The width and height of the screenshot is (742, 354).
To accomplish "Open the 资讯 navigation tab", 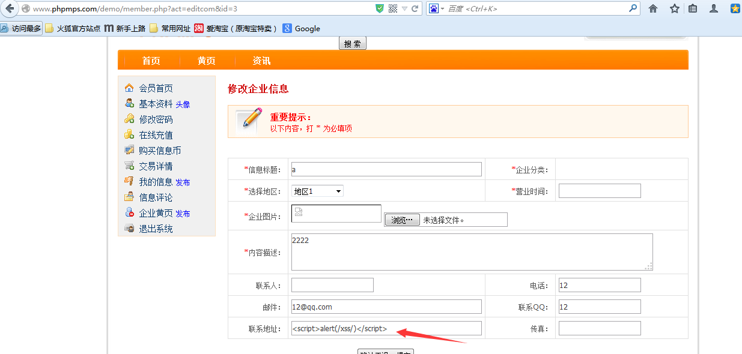I will 261,61.
